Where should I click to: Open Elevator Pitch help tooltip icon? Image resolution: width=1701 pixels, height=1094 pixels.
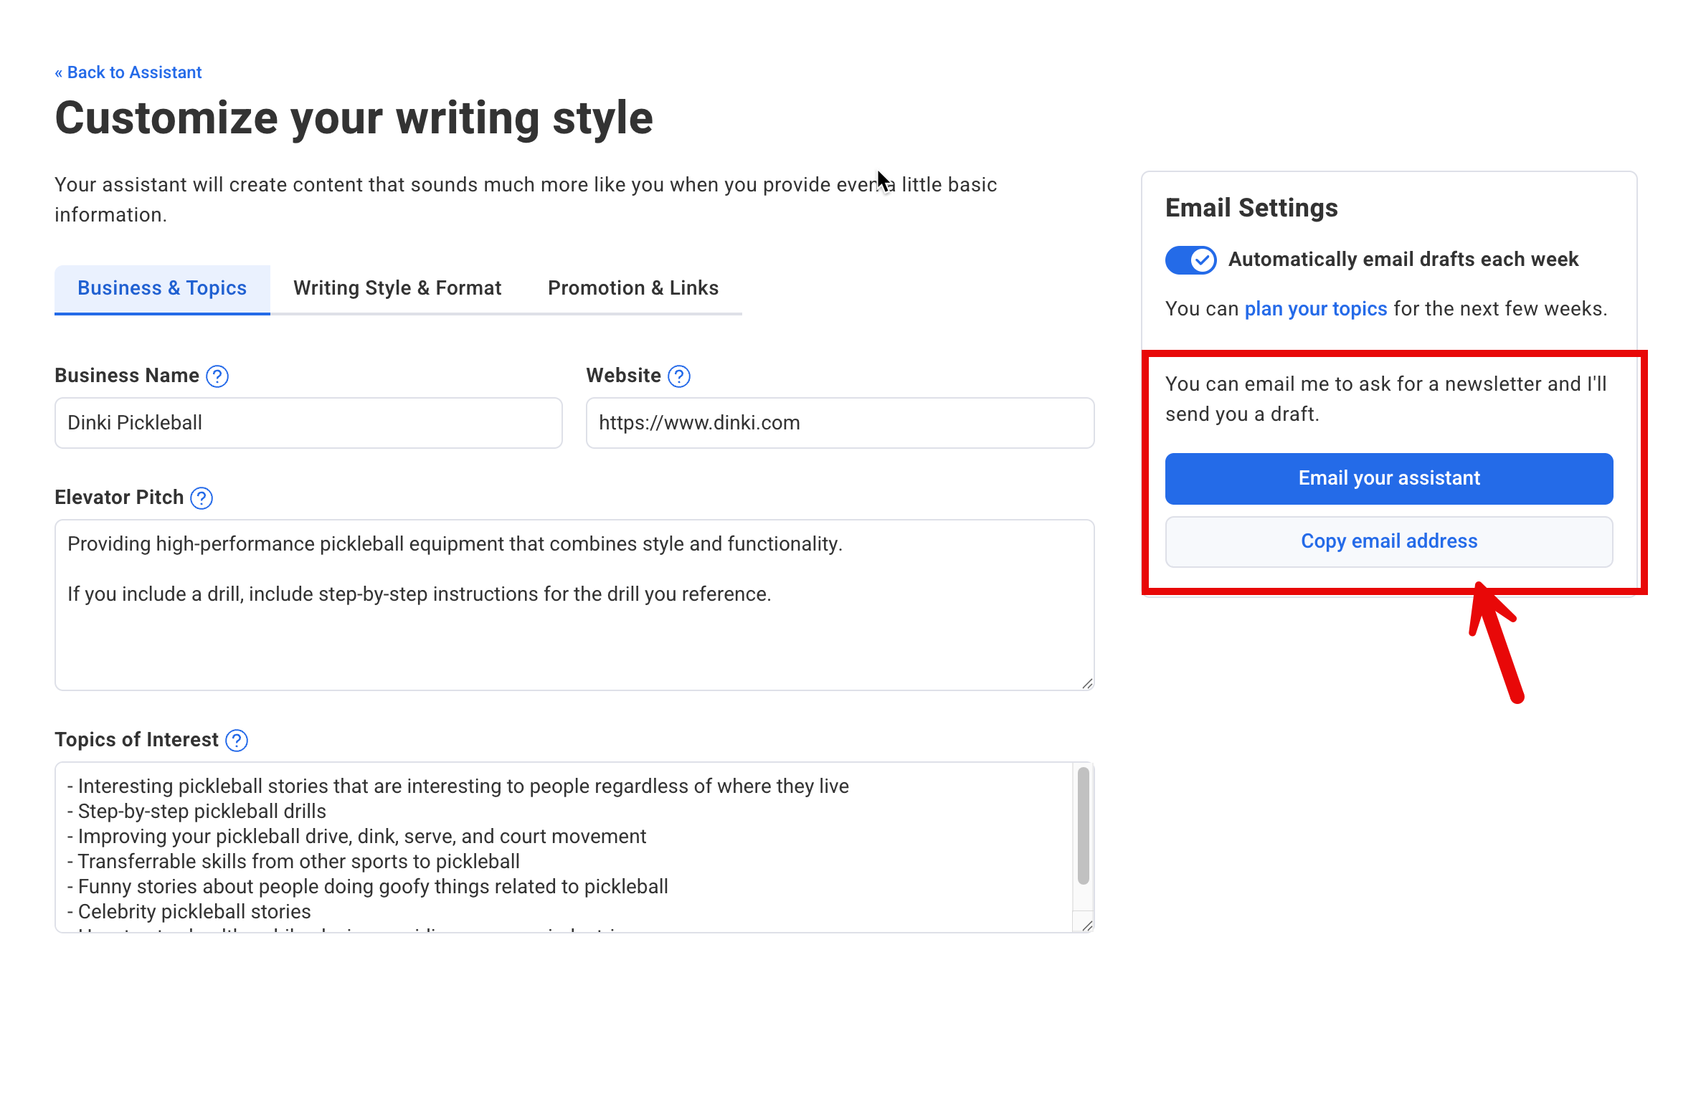click(202, 498)
